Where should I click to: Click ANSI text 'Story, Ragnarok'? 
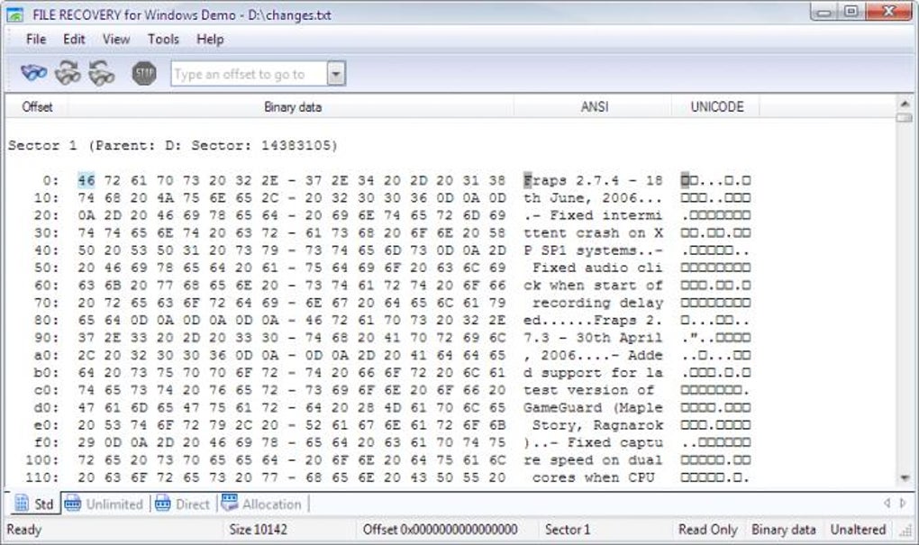597,425
